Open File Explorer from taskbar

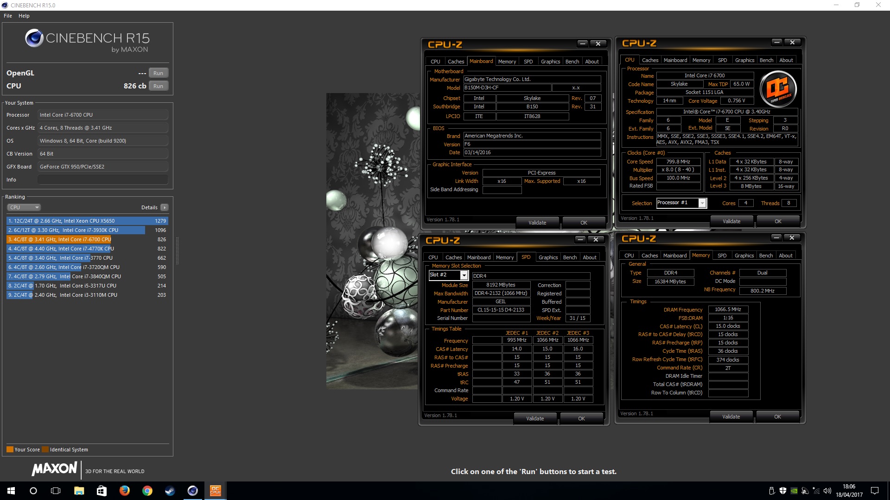click(79, 491)
